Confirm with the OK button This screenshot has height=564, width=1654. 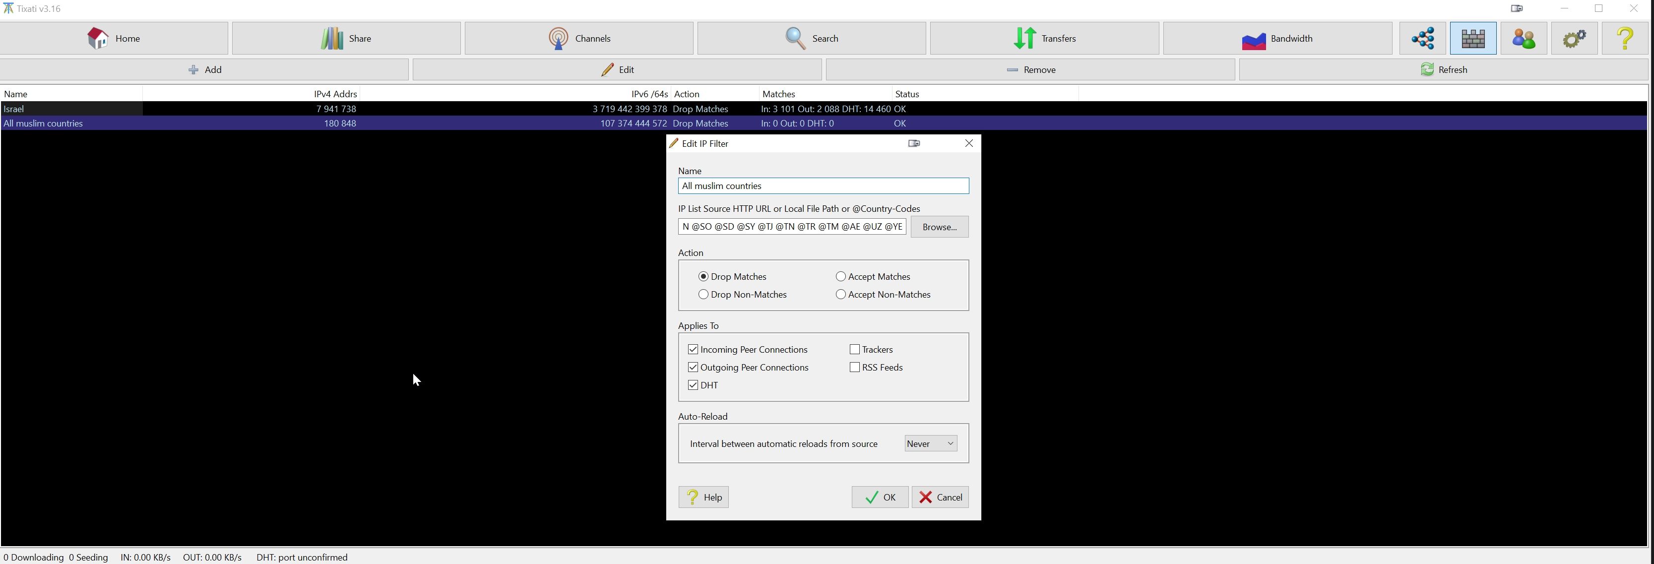point(880,497)
